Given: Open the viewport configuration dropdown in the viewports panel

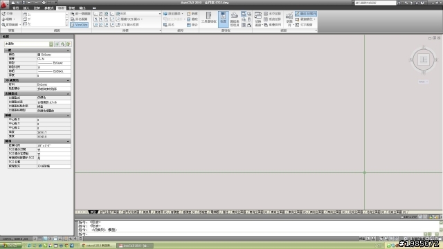Looking at the screenshot, I should tap(173, 14).
